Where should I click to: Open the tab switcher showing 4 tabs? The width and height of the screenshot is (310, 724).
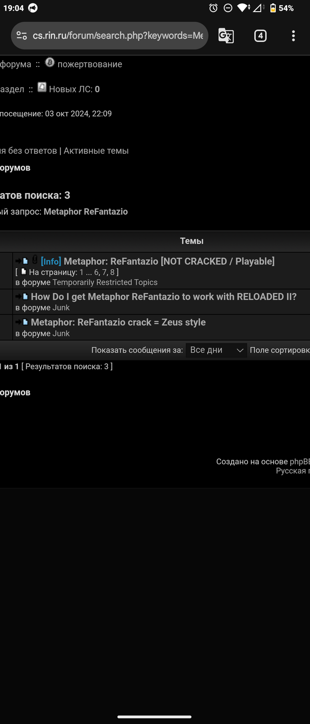coord(260,36)
